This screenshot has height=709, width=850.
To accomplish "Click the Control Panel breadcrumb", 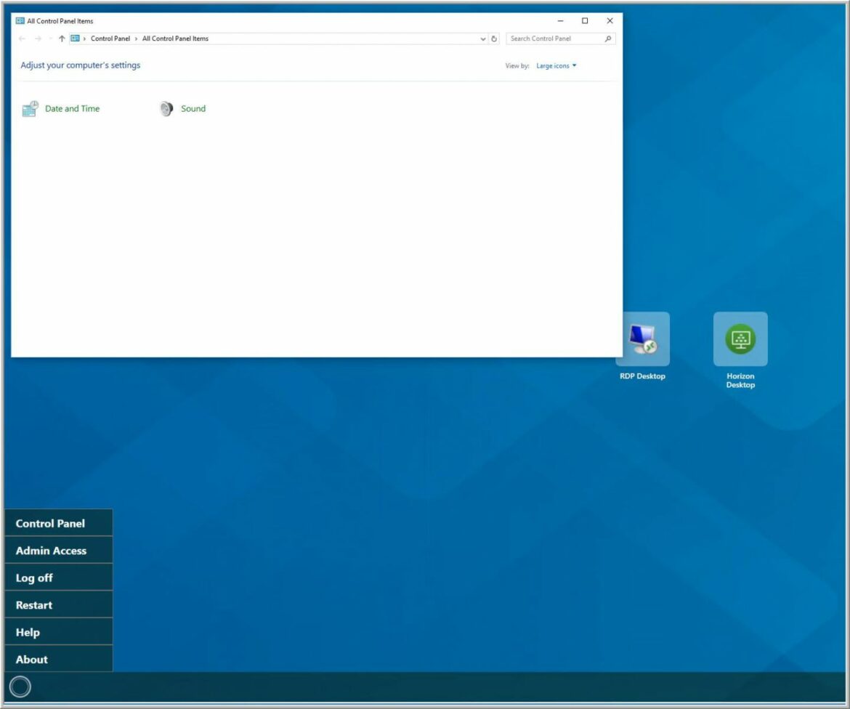I will pos(110,39).
